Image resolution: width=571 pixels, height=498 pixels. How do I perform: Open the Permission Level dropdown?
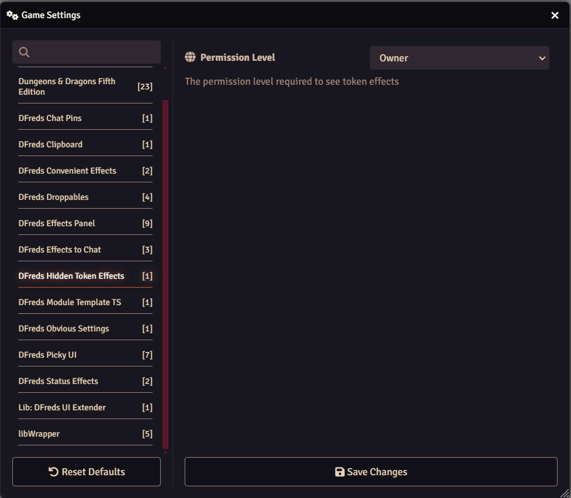(x=459, y=58)
